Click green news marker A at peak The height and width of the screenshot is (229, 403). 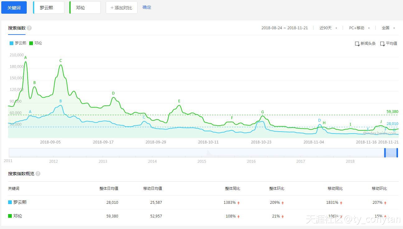(x=25, y=58)
